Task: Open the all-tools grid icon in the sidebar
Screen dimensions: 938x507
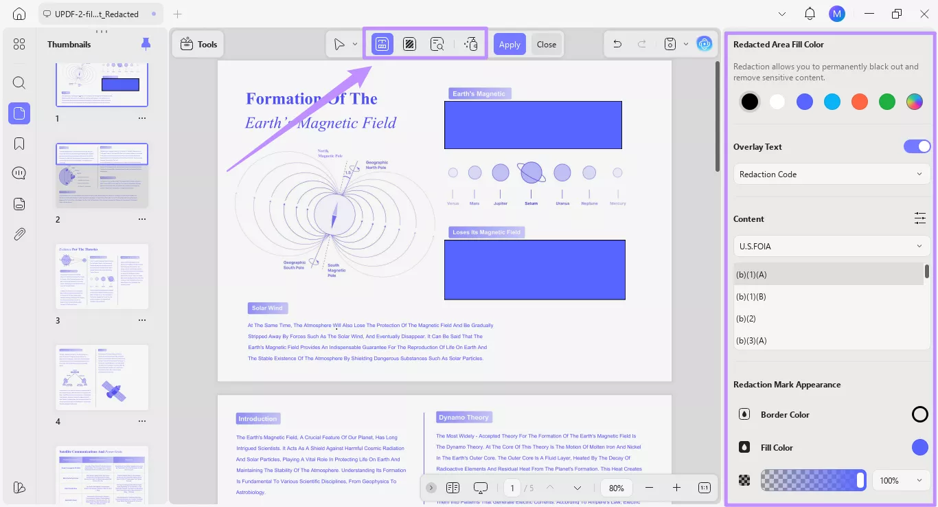Action: tap(19, 44)
